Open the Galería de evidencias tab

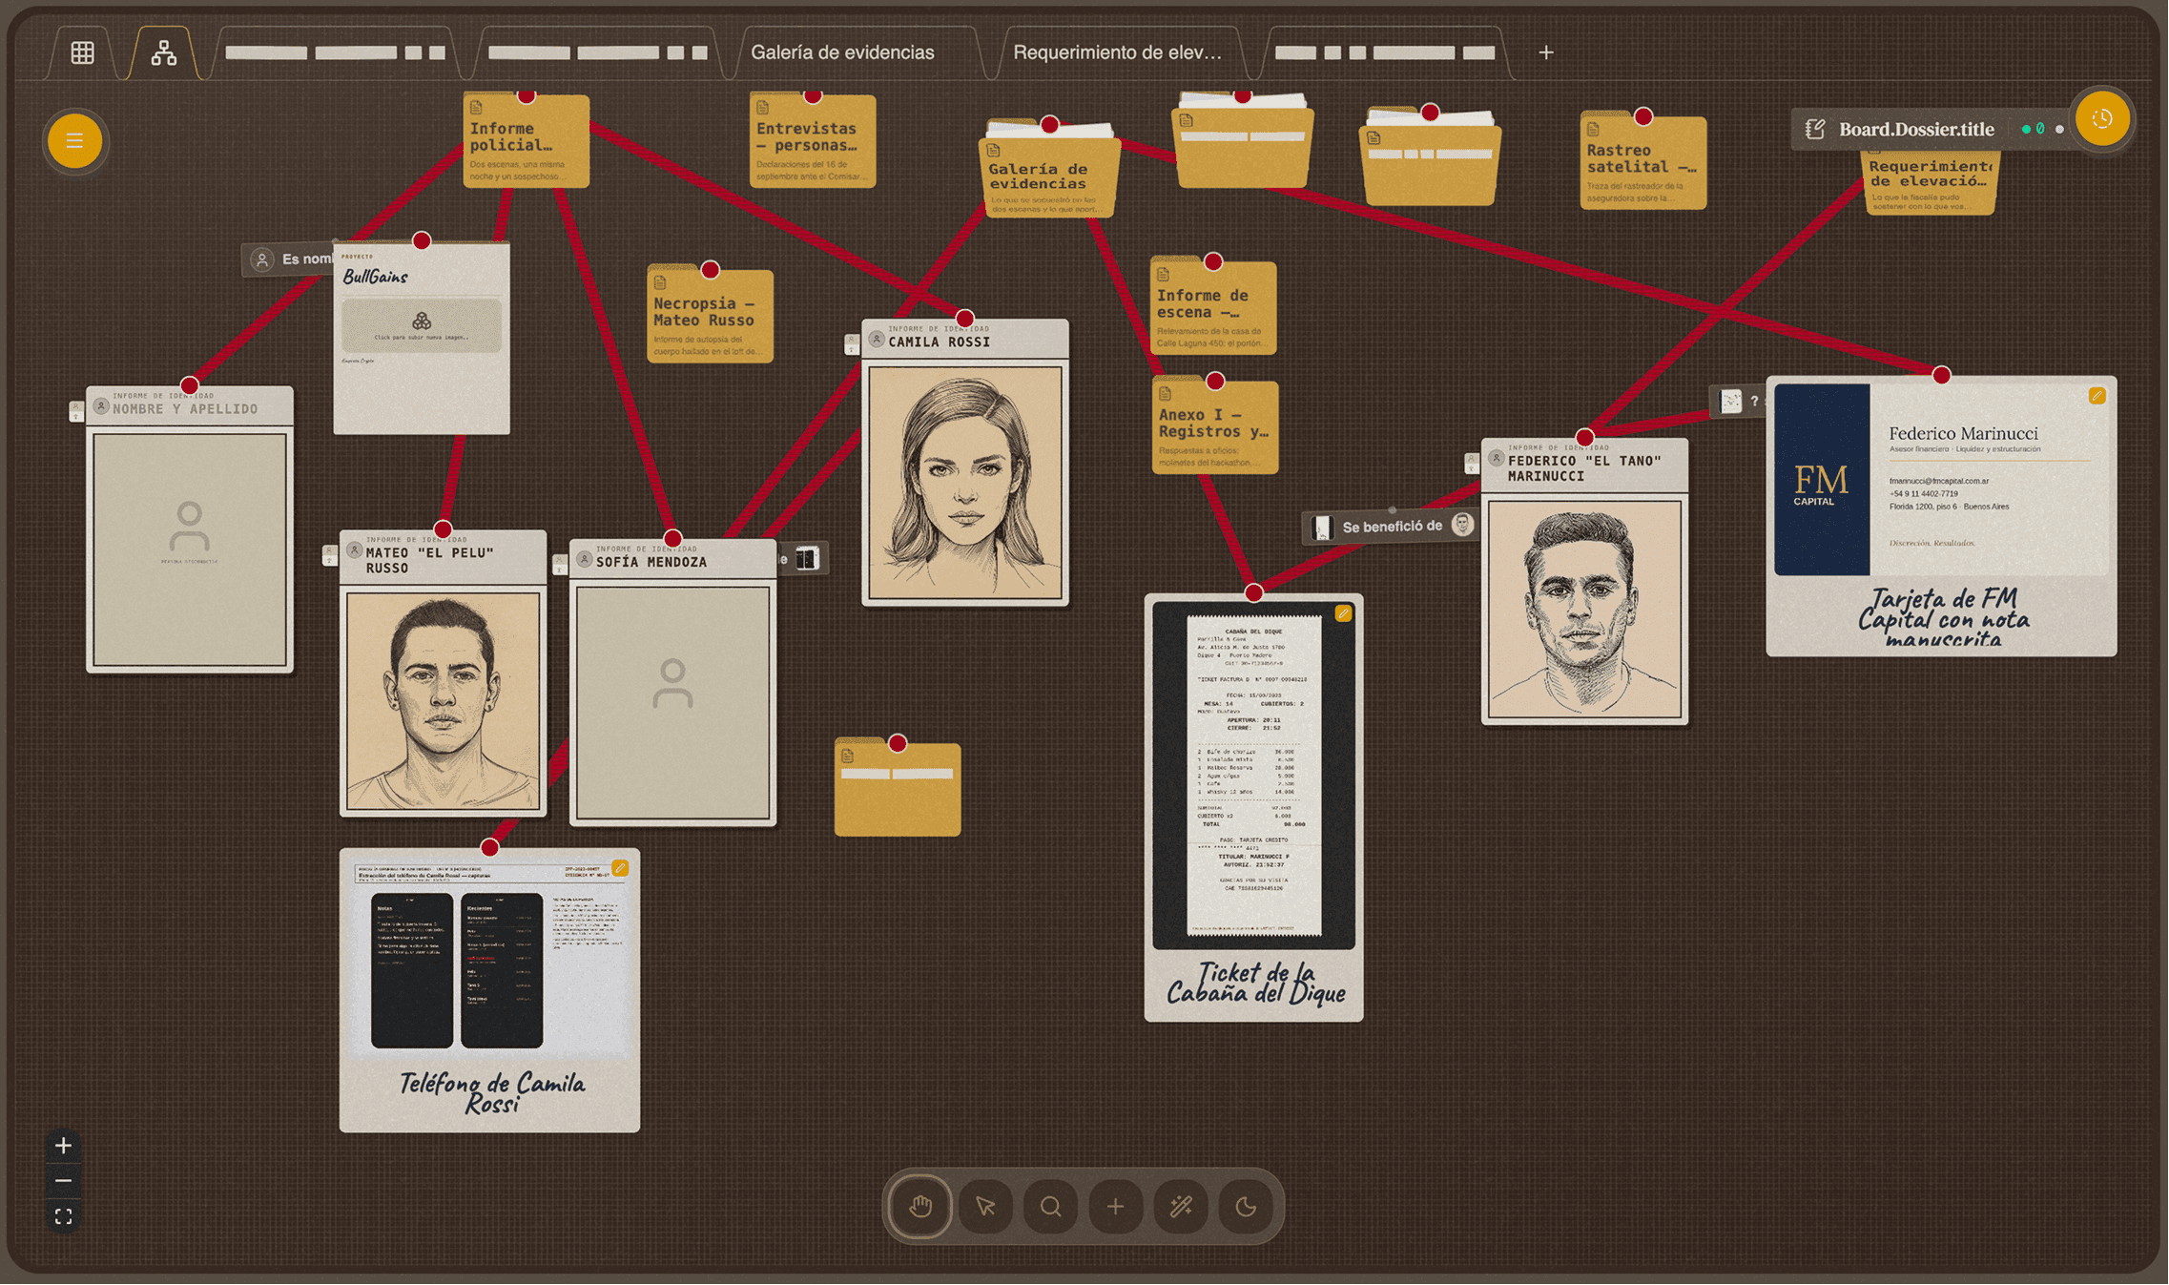(x=842, y=52)
